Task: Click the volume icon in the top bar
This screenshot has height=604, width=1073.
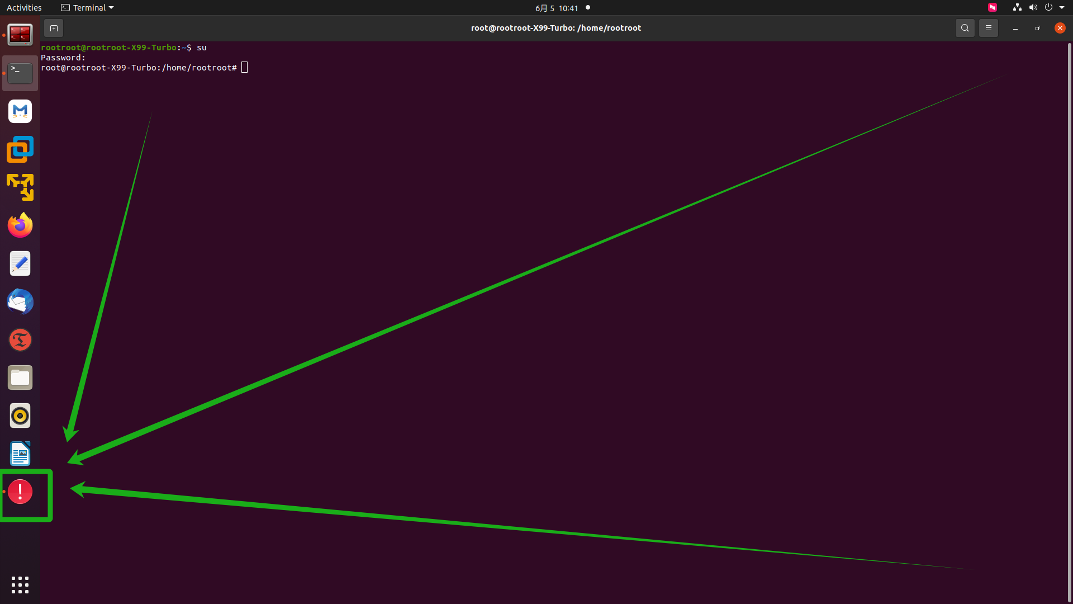Action: click(1033, 8)
